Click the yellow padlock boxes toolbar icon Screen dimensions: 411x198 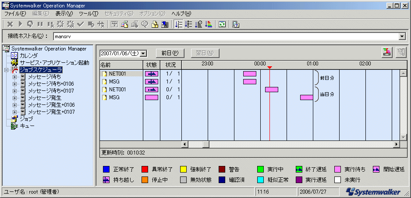click(155, 25)
